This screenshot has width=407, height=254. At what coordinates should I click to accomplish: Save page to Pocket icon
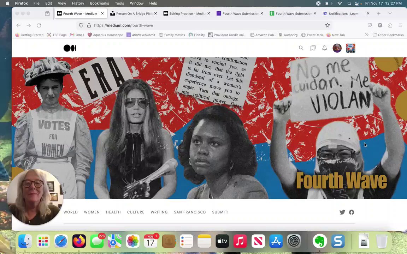[x=370, y=25]
